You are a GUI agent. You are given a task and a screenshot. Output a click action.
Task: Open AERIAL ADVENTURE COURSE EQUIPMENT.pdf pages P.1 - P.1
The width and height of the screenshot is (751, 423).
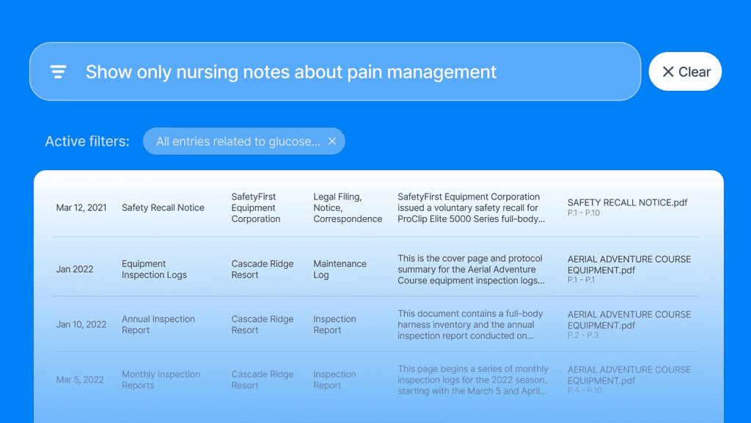click(629, 269)
